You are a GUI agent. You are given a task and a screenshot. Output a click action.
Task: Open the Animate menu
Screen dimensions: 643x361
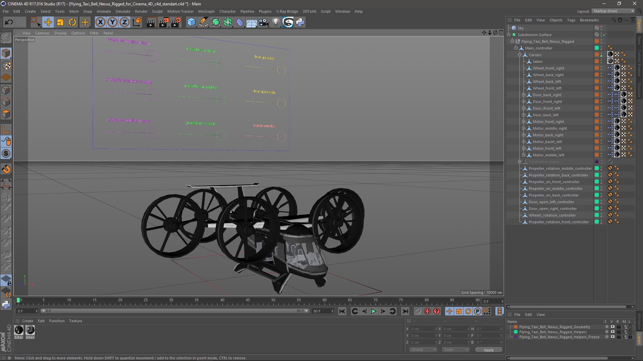(x=103, y=11)
